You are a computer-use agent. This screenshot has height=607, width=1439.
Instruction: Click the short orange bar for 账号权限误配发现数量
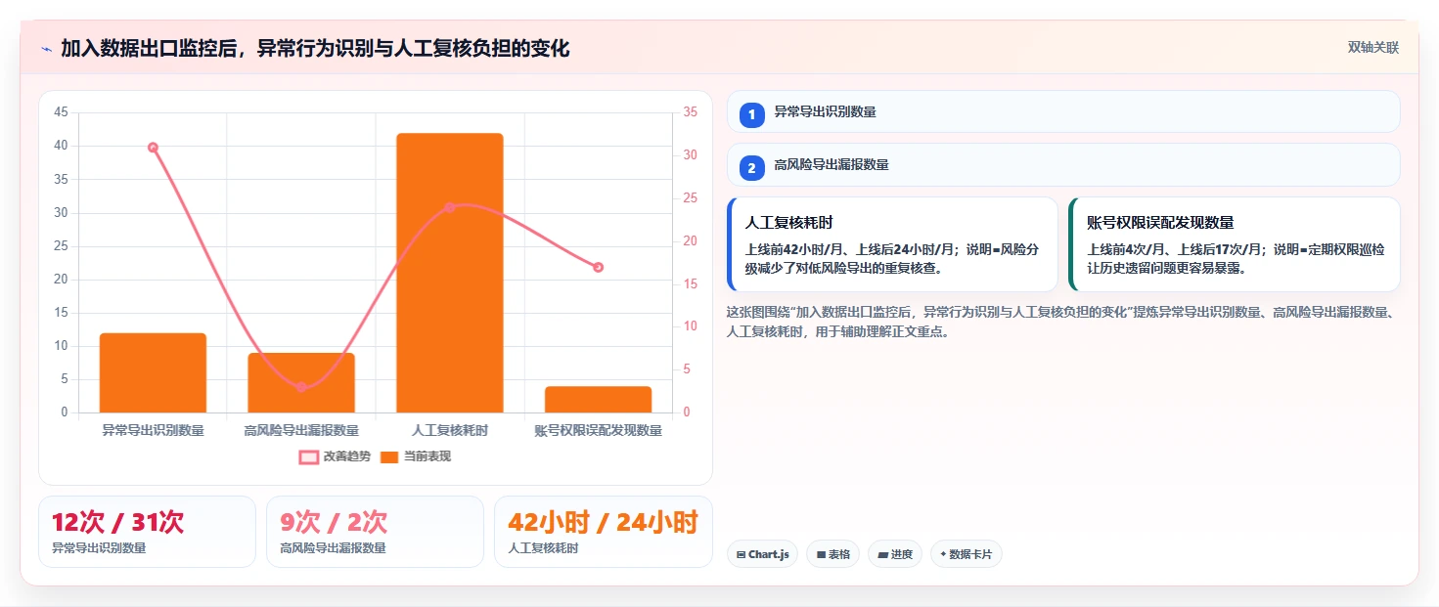[599, 400]
